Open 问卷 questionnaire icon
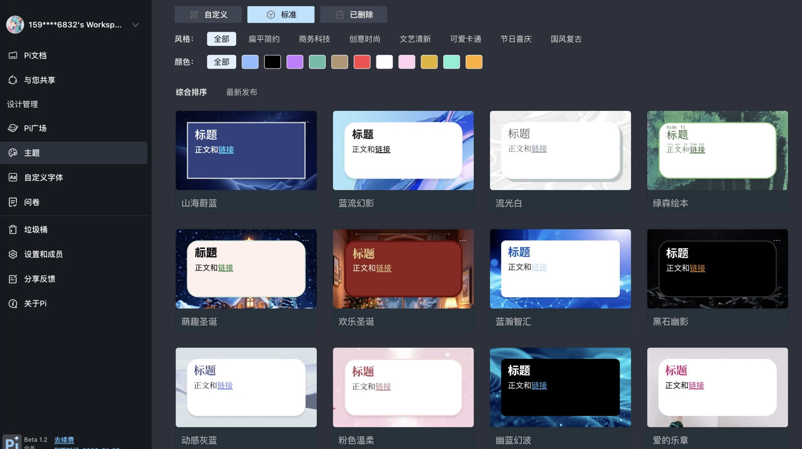The height and width of the screenshot is (449, 802). (x=13, y=202)
